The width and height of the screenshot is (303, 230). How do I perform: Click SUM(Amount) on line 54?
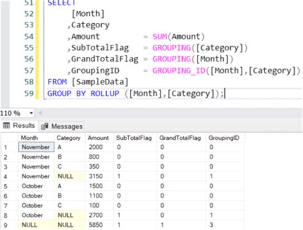(178, 36)
